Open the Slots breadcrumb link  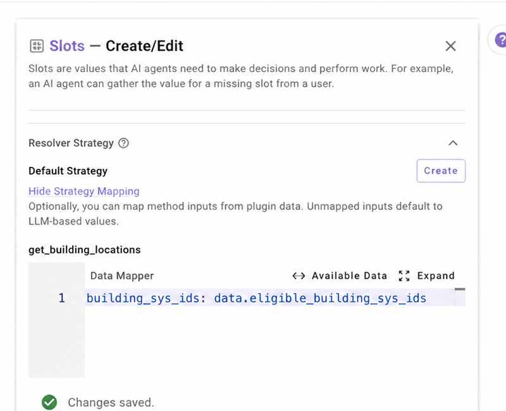coord(67,46)
